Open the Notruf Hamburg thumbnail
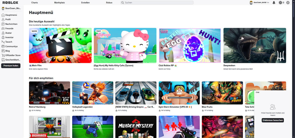The width and height of the screenshot is (295, 138). tap(49, 93)
